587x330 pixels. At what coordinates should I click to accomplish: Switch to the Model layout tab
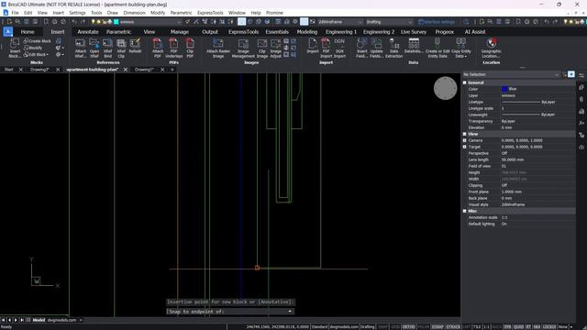point(39,320)
